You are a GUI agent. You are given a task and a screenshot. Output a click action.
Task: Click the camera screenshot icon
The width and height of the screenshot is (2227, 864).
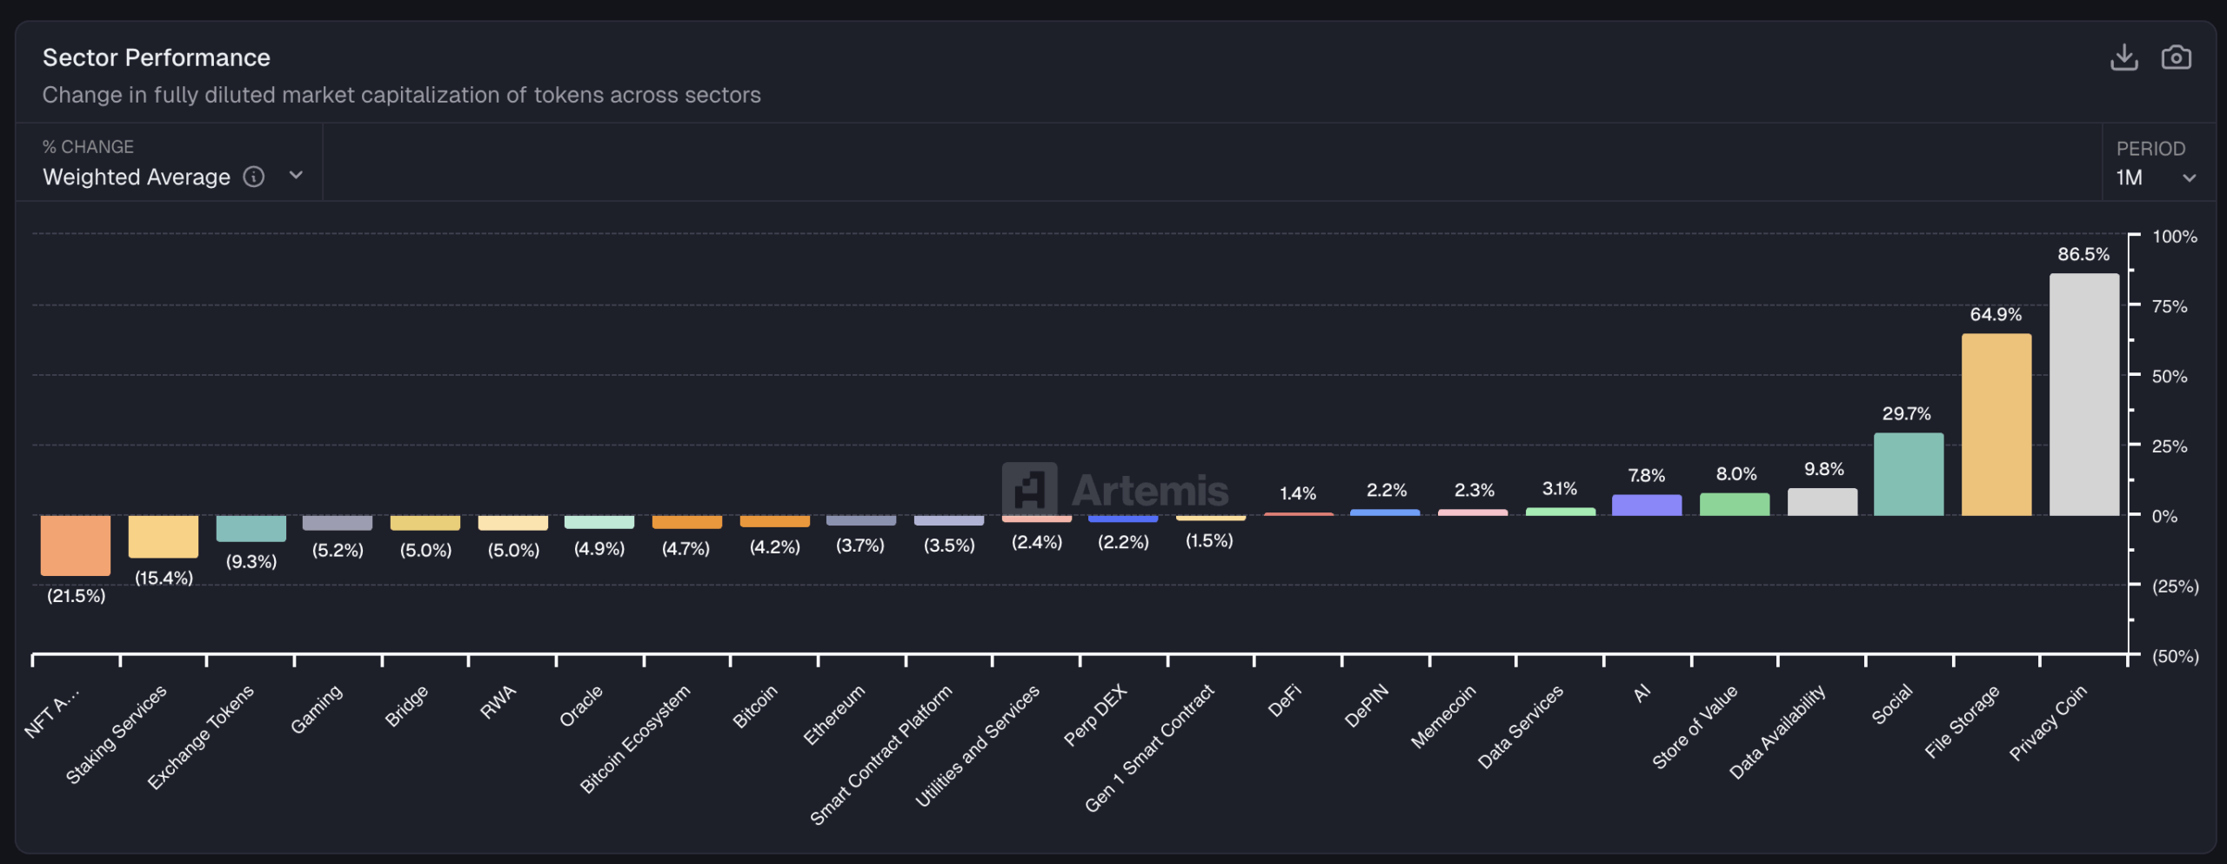click(2176, 57)
